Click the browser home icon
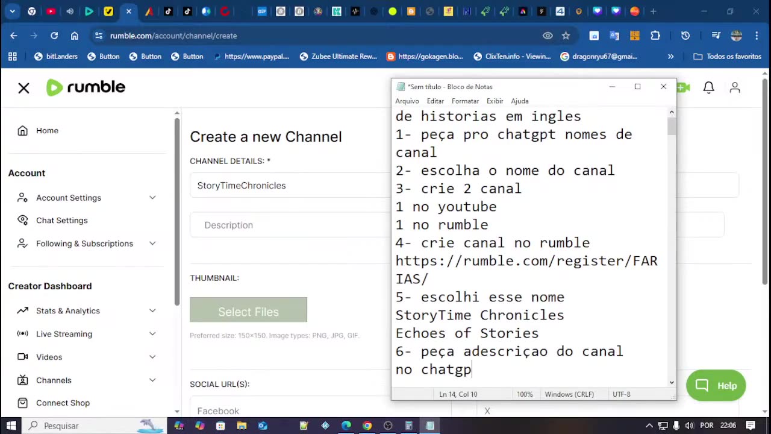This screenshot has height=434, width=771. tap(75, 36)
